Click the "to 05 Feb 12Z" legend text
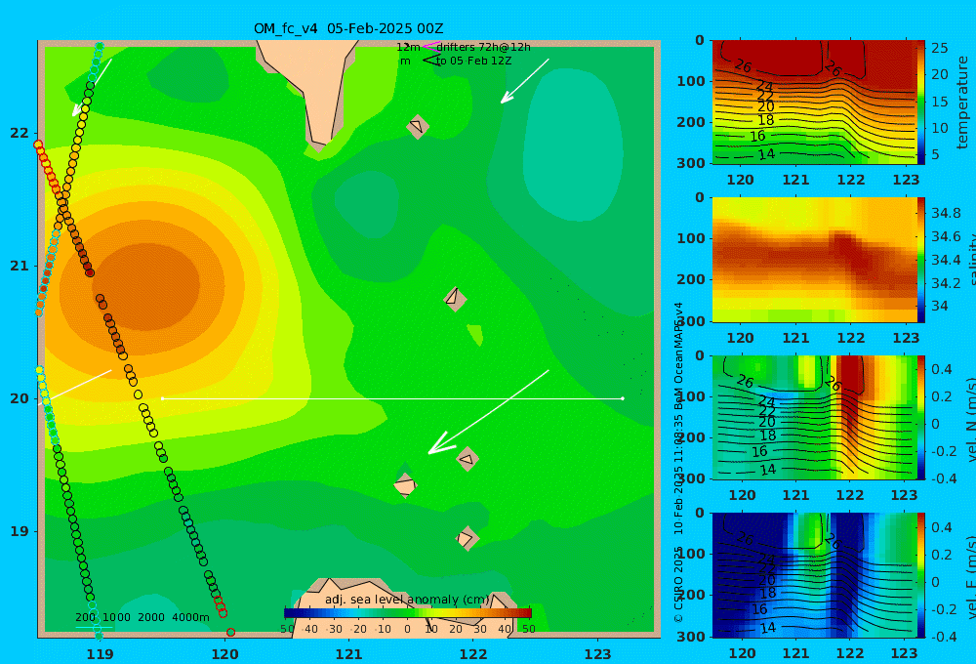Image resolution: width=976 pixels, height=664 pixels. point(473,61)
